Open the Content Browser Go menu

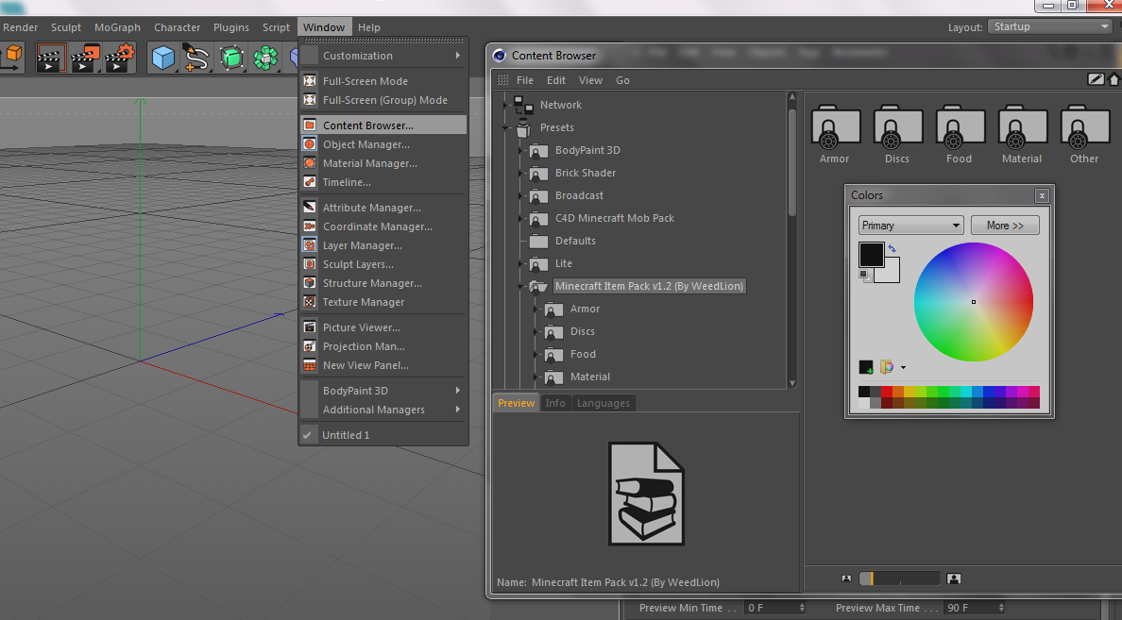623,80
